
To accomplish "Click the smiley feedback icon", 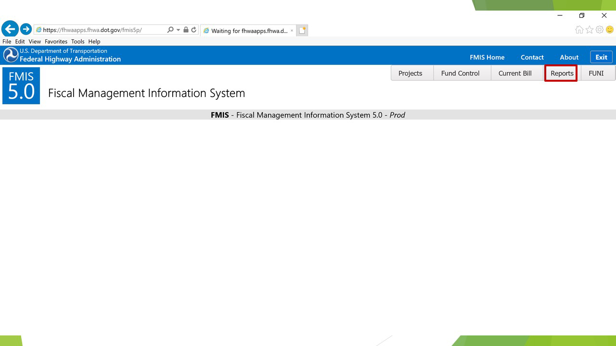I will point(610,30).
